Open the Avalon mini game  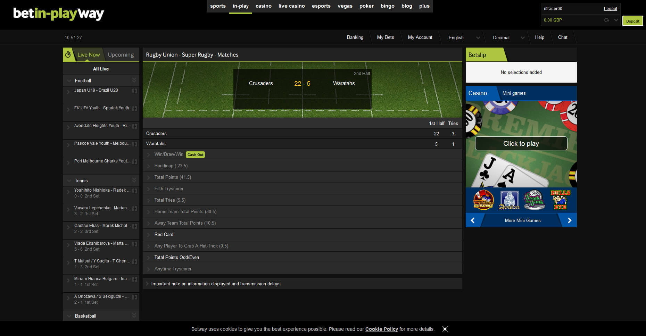click(x=509, y=200)
